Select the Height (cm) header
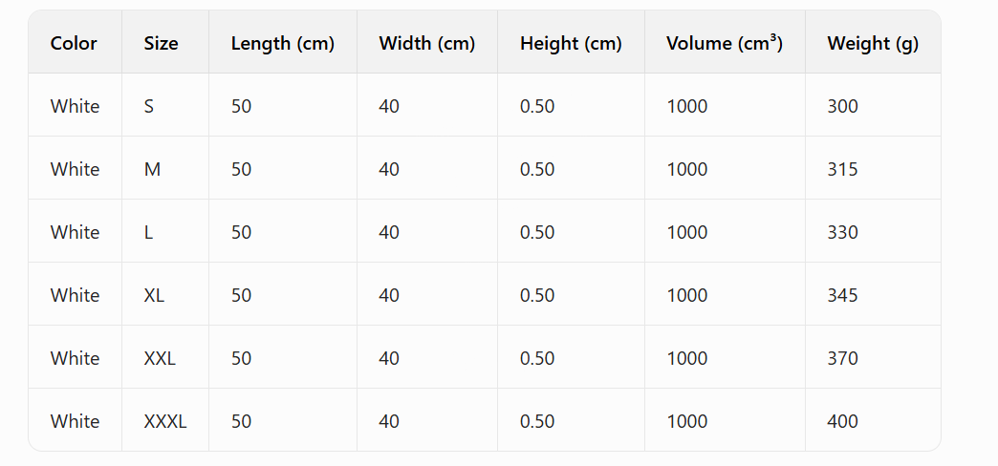 [x=571, y=44]
